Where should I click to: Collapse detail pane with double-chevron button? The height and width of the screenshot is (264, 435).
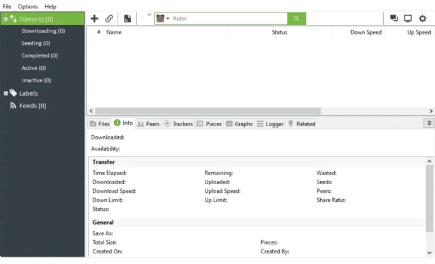coord(429,123)
